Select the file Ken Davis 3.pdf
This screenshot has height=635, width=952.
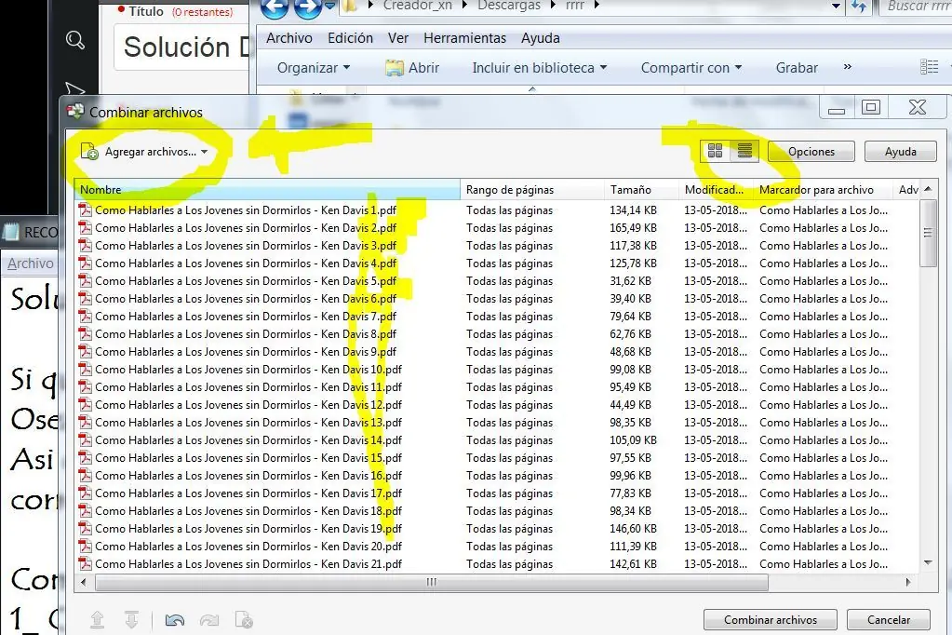246,246
